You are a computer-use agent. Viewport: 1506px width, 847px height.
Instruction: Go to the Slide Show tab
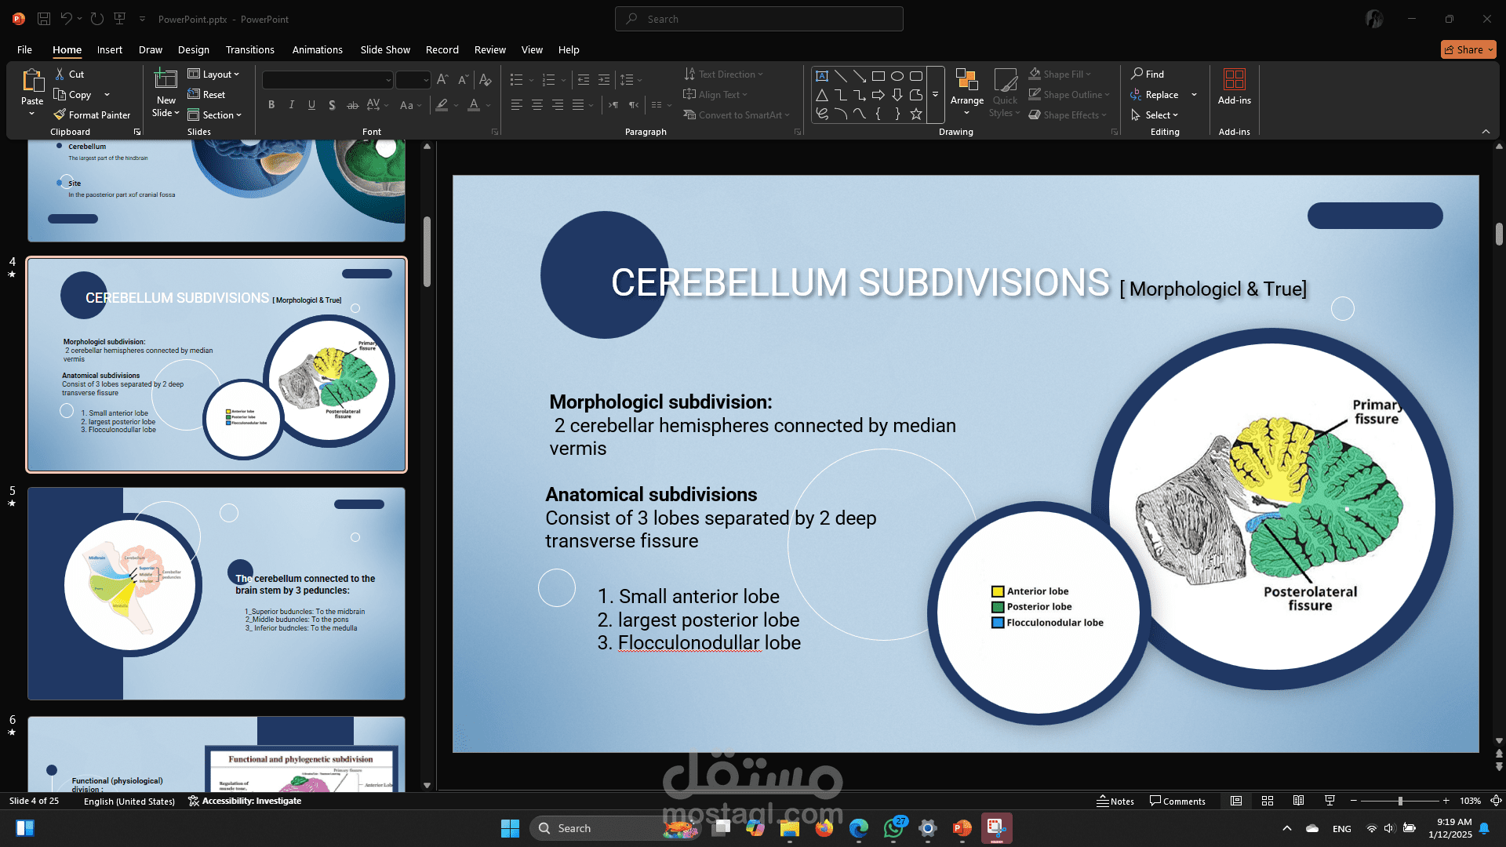385,49
